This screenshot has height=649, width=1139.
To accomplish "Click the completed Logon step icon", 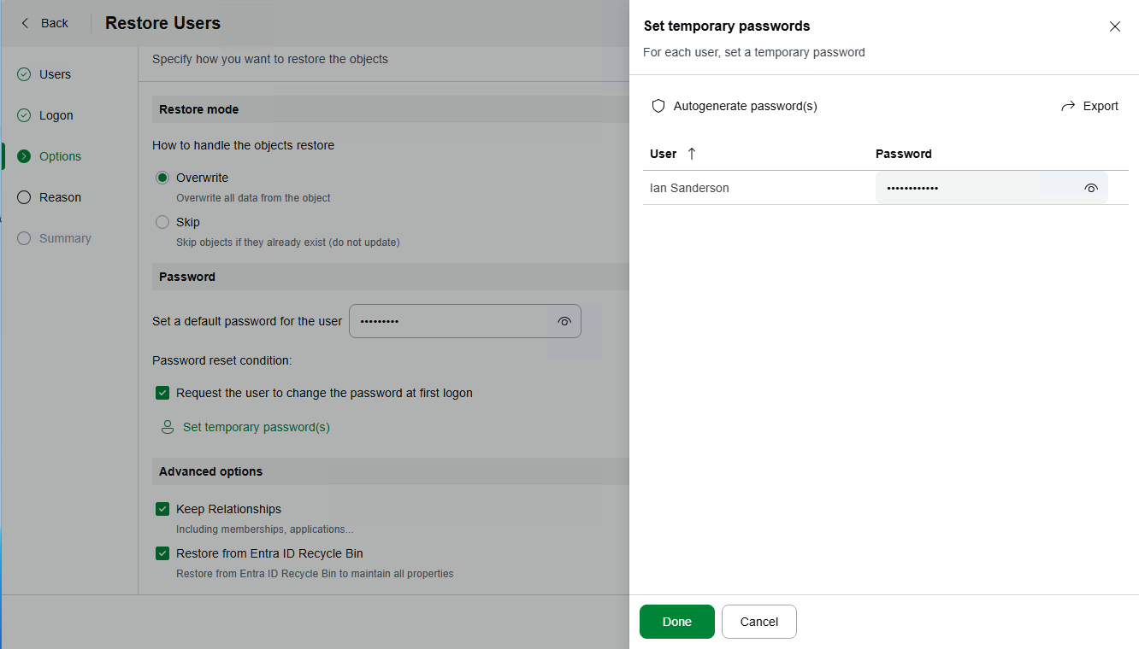I will coord(23,115).
